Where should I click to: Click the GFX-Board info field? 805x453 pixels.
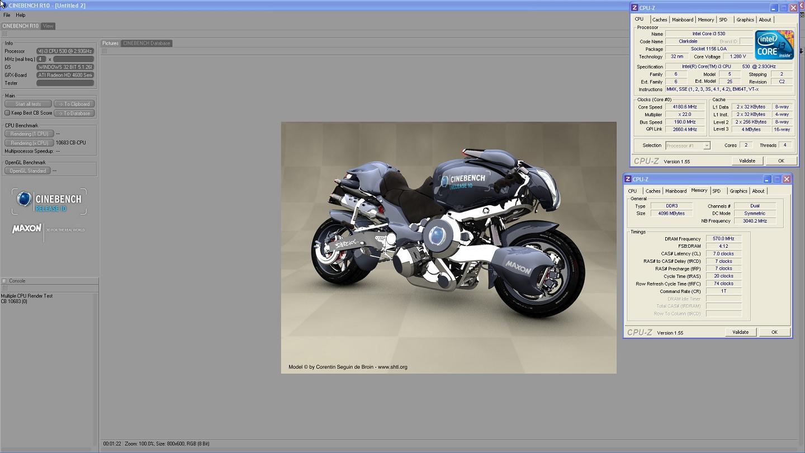65,75
